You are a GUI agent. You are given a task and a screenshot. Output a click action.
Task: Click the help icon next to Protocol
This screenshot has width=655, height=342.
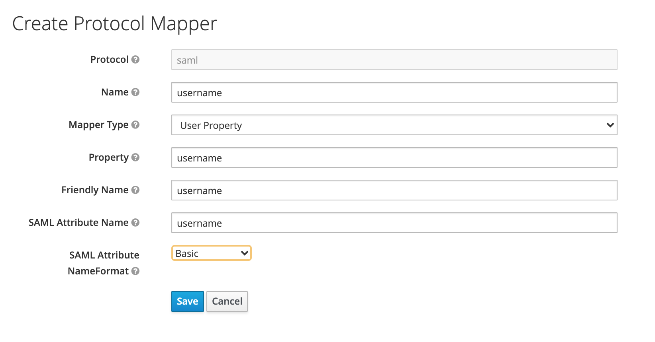[x=135, y=60]
